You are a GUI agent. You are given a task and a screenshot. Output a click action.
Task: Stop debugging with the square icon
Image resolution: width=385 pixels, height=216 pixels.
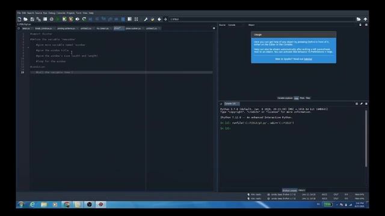click(x=123, y=19)
